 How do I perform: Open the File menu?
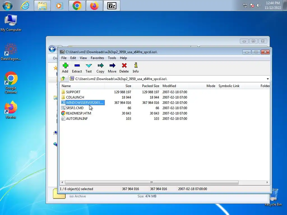64,58
